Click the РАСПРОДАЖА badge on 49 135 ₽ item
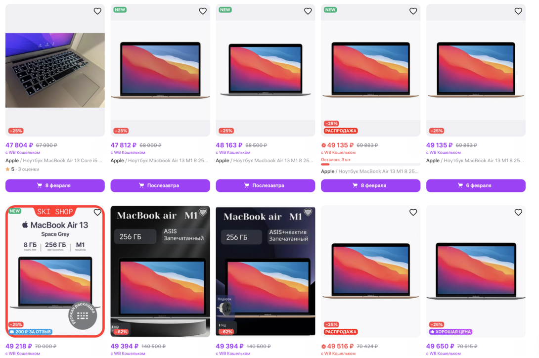Image resolution: width=539 pixels, height=358 pixels. tap(341, 131)
